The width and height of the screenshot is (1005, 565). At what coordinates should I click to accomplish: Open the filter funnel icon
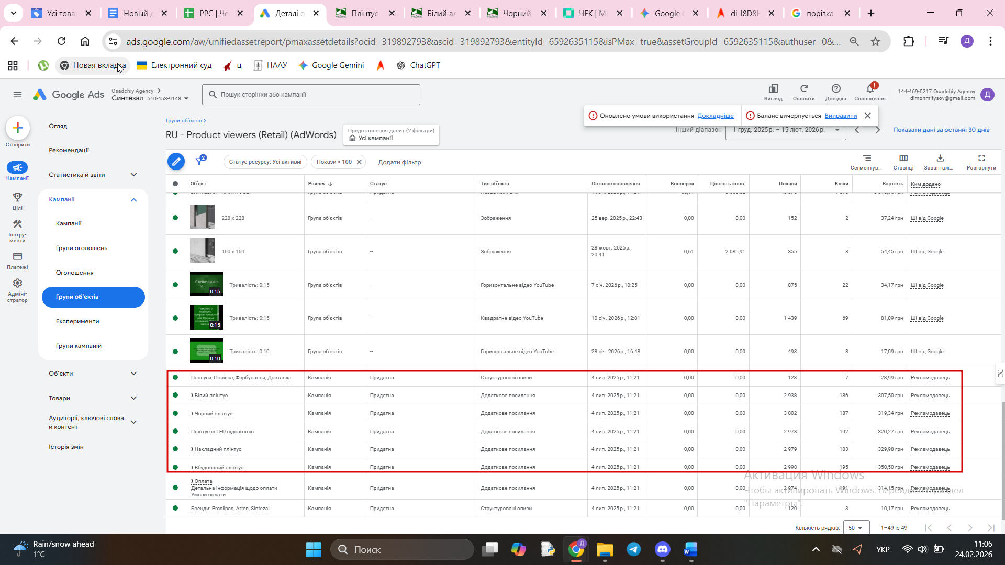[199, 161]
